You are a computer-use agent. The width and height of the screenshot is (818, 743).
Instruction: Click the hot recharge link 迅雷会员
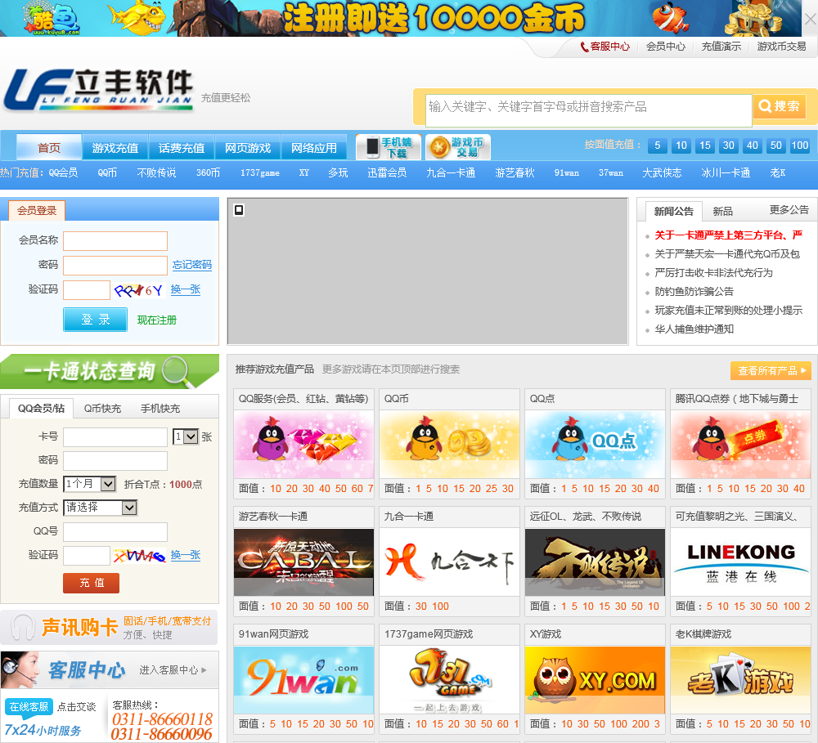coord(387,172)
